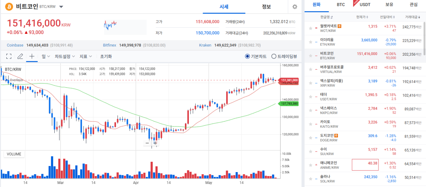Click Bitfinex price 149,398,978

point(130,45)
